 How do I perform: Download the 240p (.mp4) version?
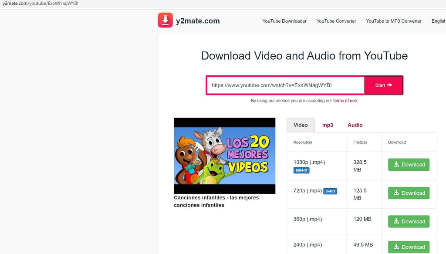409,247
